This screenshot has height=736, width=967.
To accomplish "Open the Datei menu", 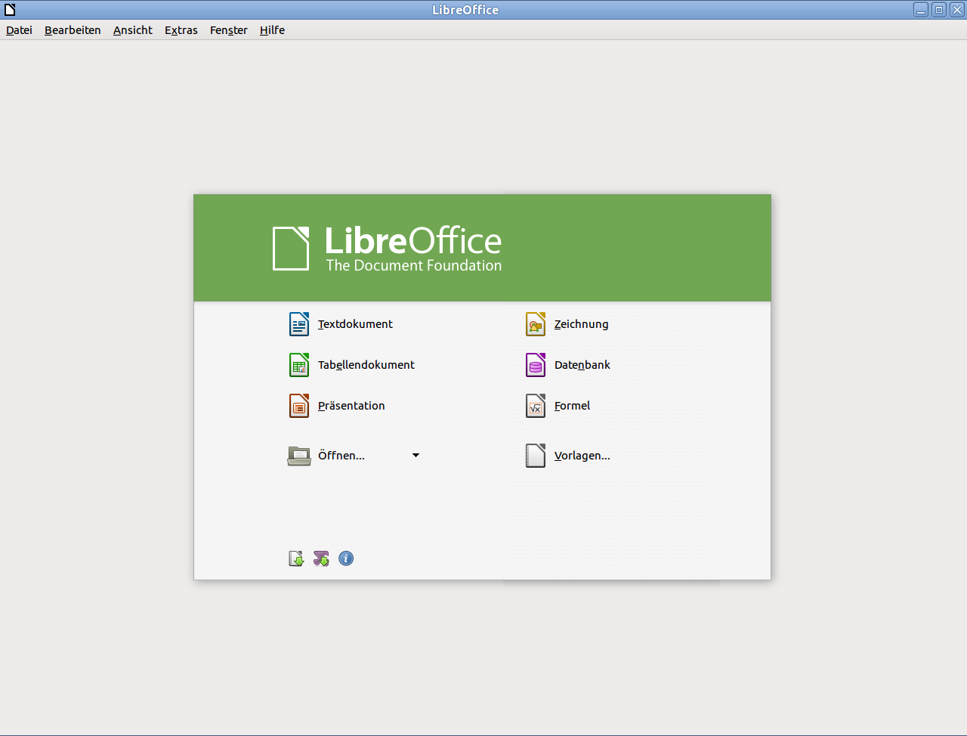I will (19, 30).
